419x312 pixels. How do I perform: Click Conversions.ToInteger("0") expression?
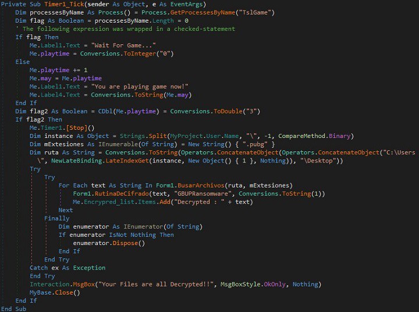[127, 54]
